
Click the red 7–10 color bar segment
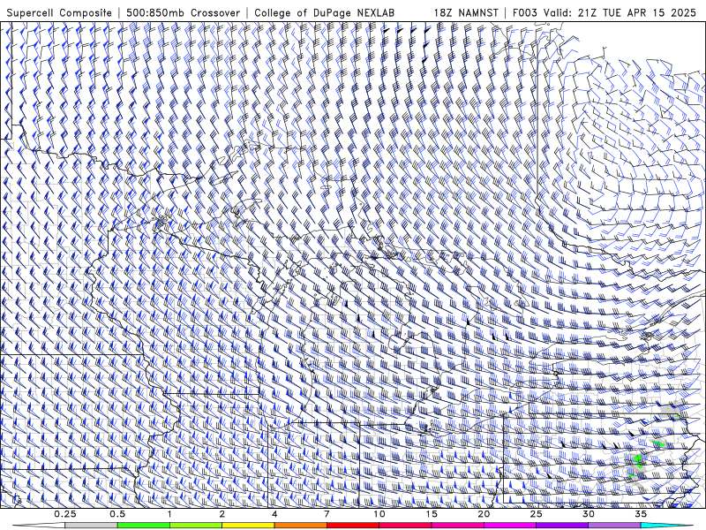pyautogui.click(x=352, y=526)
